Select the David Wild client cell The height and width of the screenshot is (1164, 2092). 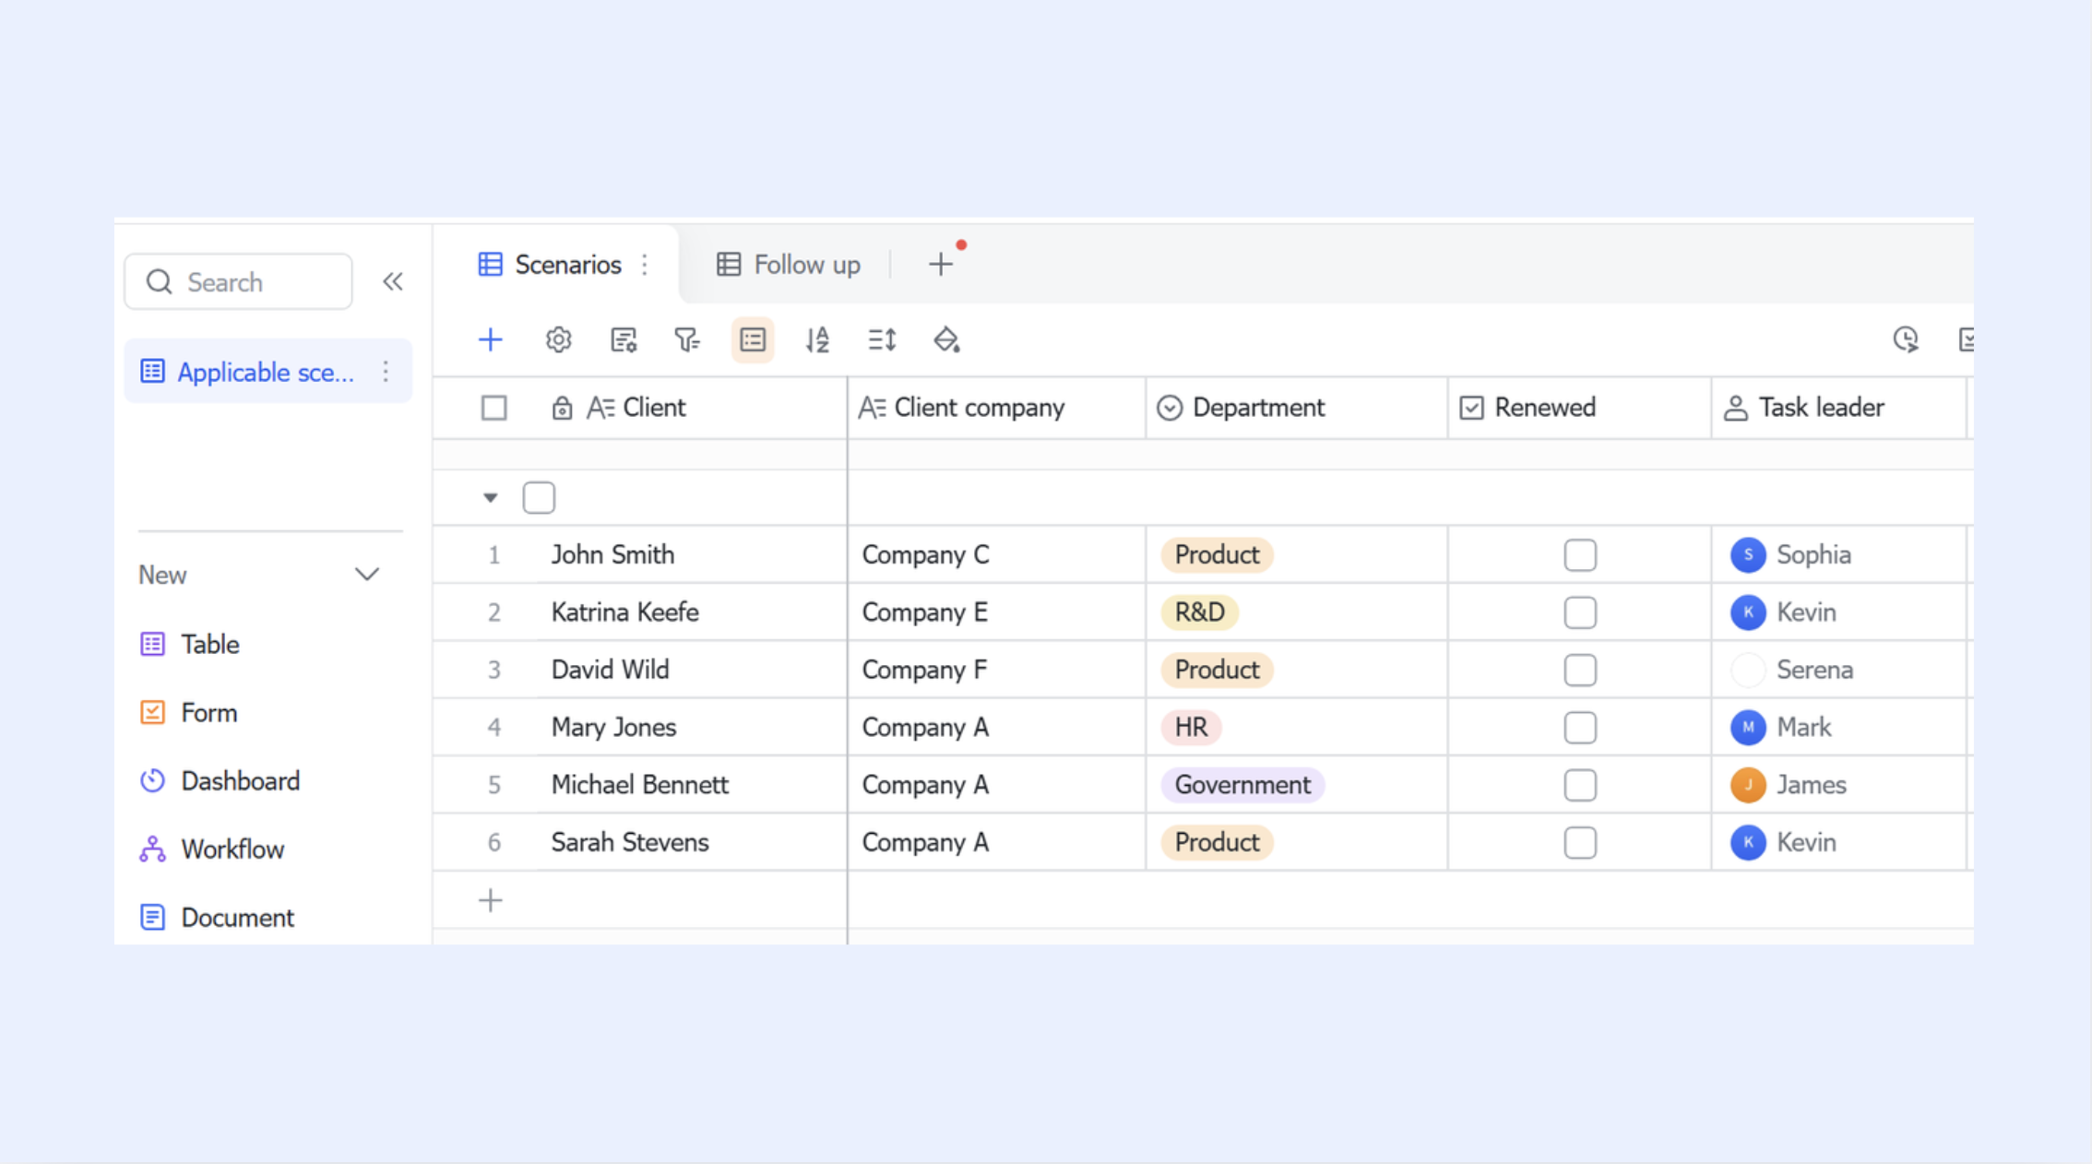(692, 670)
